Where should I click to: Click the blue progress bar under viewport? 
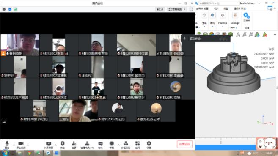pyautogui.click(x=226, y=147)
